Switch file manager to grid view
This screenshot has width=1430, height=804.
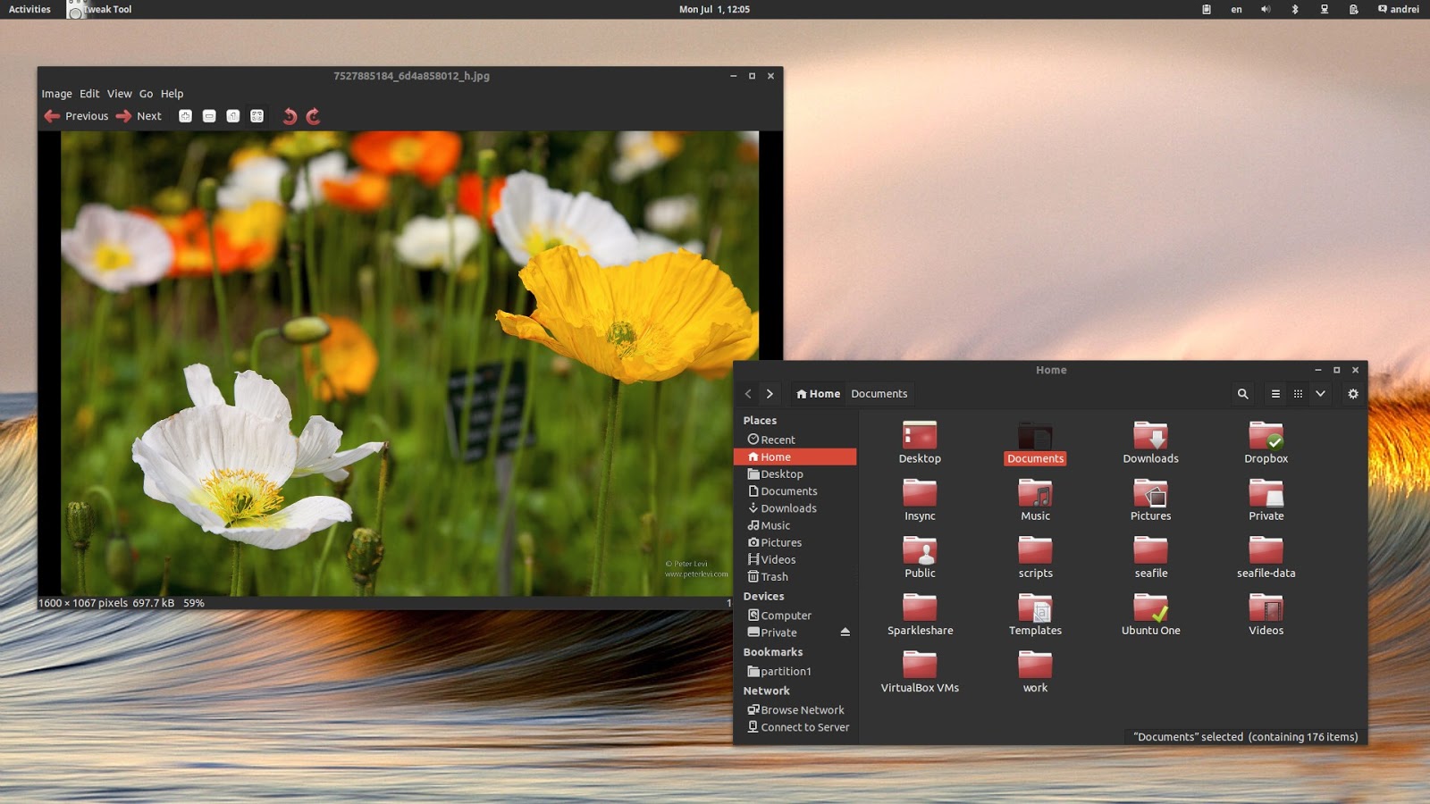click(x=1298, y=393)
